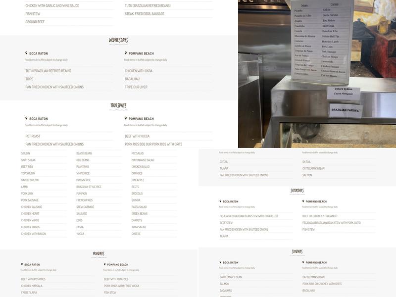396x297 pixels.
Task: Click the 'Cheese' list item
Action: [136, 234]
